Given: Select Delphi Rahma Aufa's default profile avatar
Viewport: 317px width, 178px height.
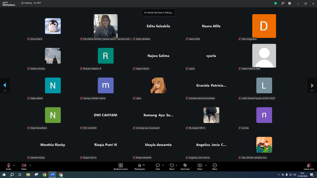Looking at the screenshot, I should 264,56.
